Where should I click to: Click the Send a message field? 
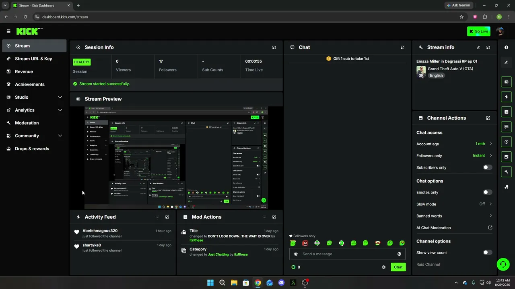(x=347, y=254)
